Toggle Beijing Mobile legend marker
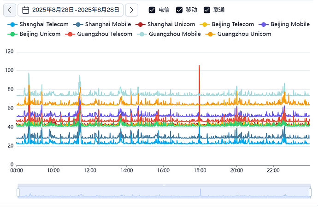The width and height of the screenshot is (318, 208). click(264, 24)
